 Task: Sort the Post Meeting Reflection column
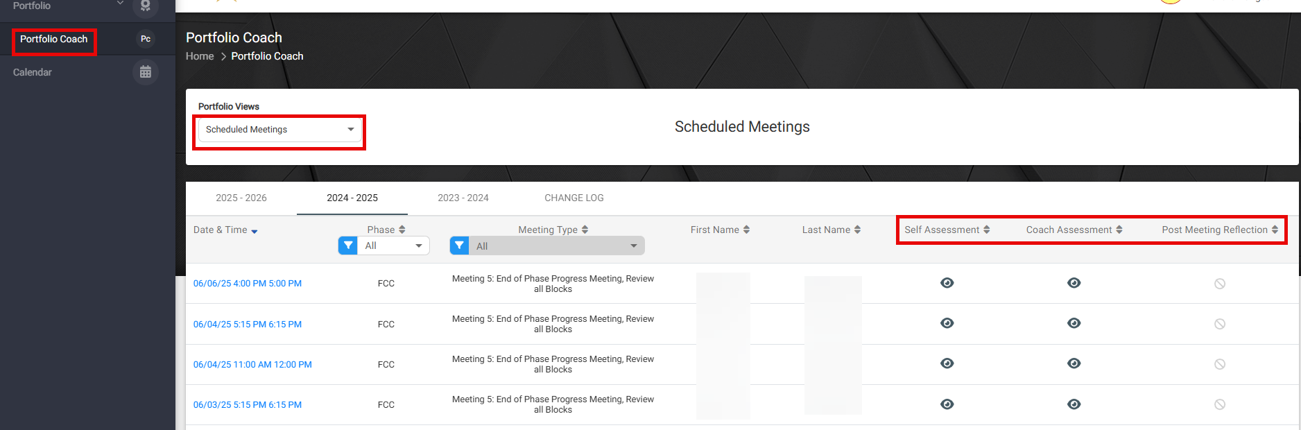(1275, 230)
